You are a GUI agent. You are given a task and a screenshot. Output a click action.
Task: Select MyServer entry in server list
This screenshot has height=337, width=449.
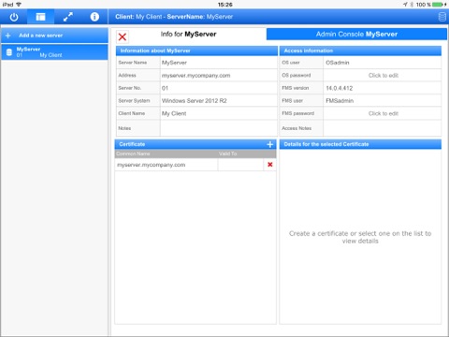coord(54,52)
